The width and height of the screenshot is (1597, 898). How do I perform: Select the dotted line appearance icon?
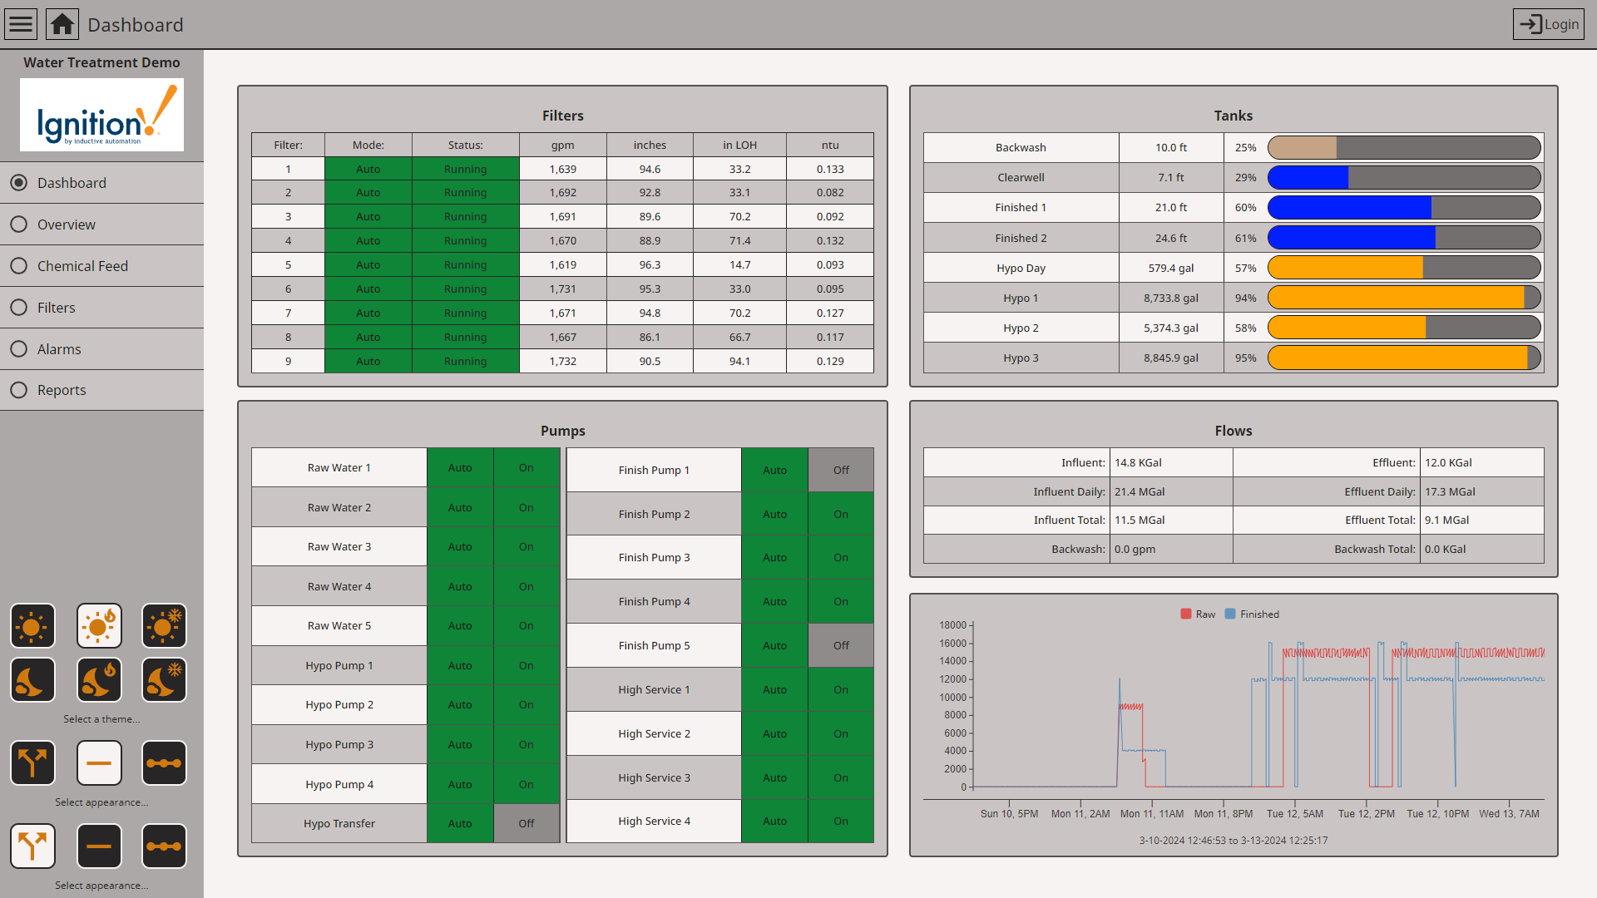164,762
